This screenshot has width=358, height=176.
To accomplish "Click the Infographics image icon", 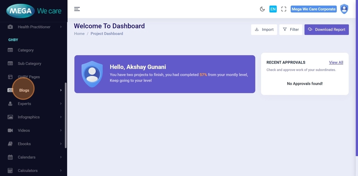I will click(10, 117).
